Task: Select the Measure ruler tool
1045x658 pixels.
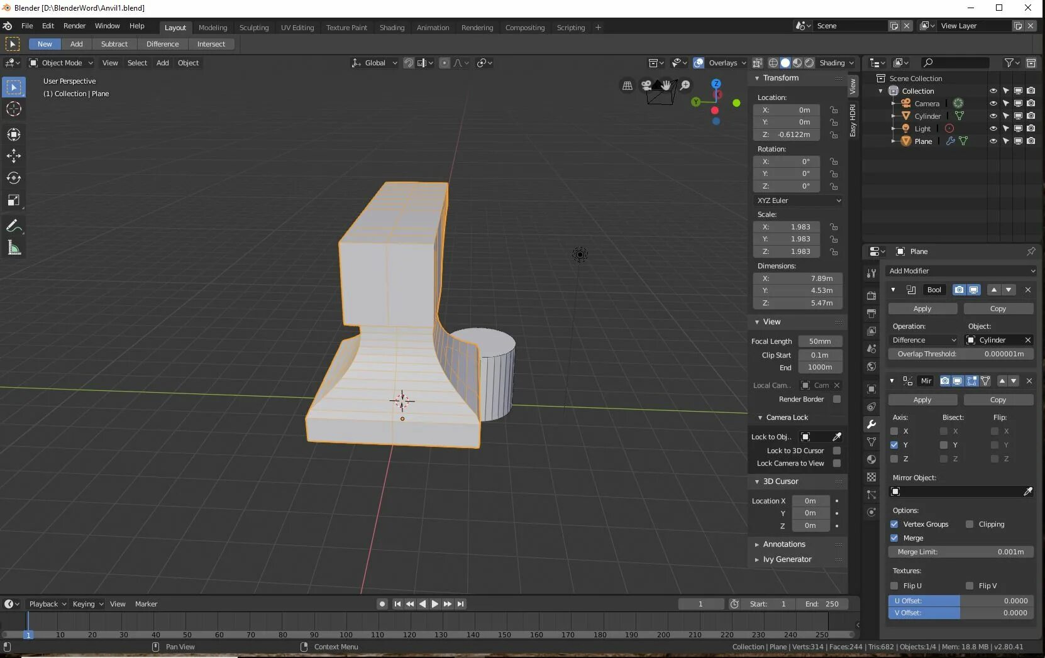Action: (x=13, y=248)
